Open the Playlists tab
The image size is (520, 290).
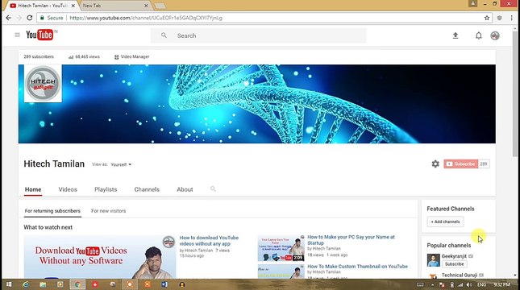(x=106, y=189)
